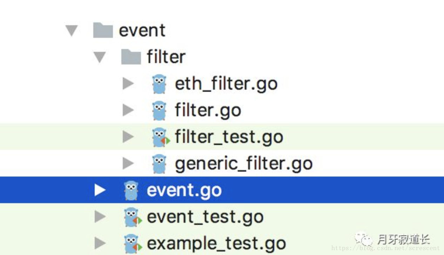Collapse the filter folder
This screenshot has width=444, height=255.
click(100, 57)
